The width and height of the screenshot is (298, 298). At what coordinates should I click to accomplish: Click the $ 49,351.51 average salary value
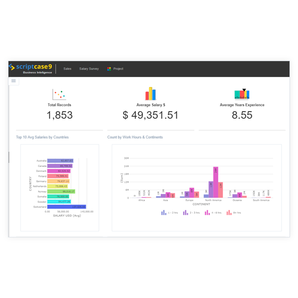[x=150, y=115]
